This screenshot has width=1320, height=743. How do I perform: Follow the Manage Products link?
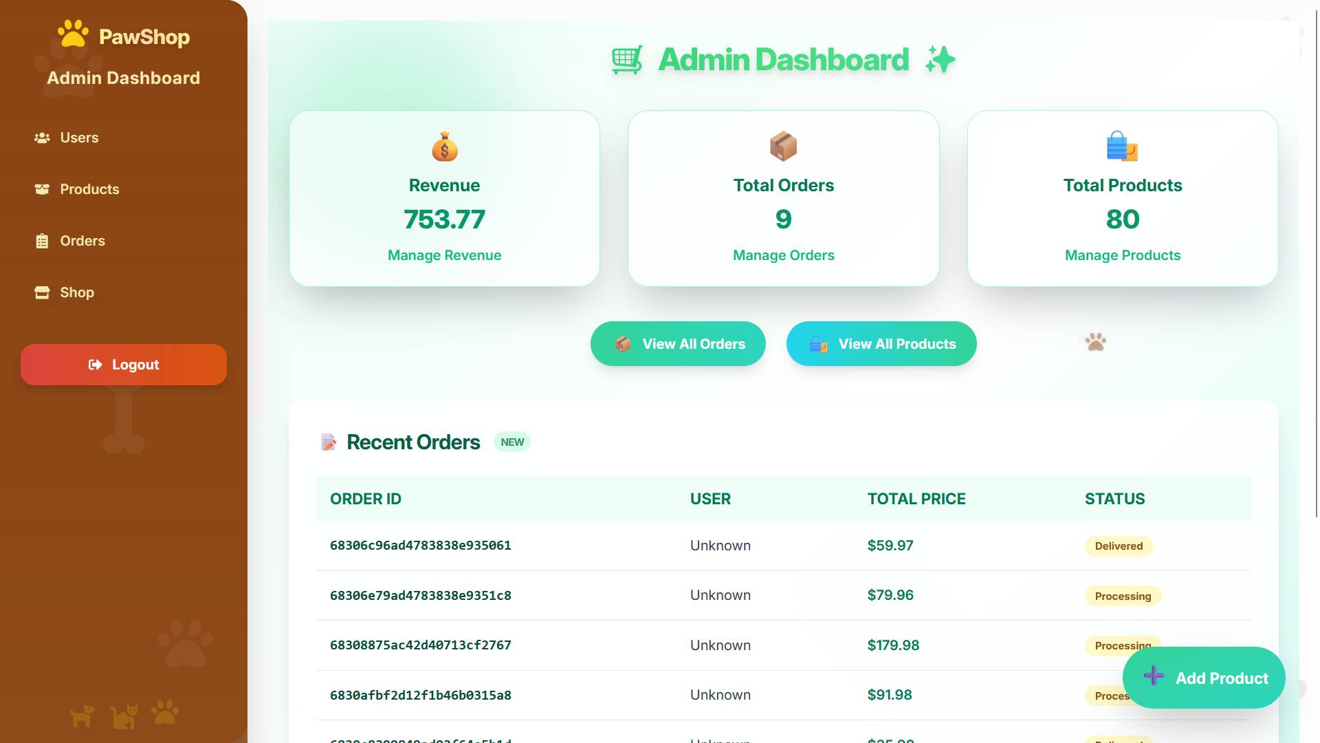point(1122,255)
